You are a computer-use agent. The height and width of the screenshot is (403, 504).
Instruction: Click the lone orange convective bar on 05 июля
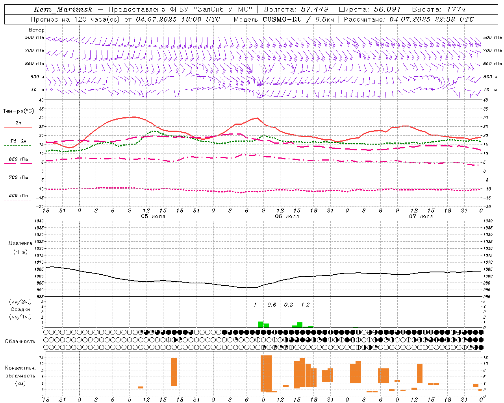pos(174,372)
